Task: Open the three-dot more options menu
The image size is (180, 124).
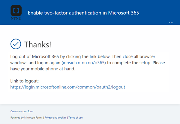Action: pos(171,23)
